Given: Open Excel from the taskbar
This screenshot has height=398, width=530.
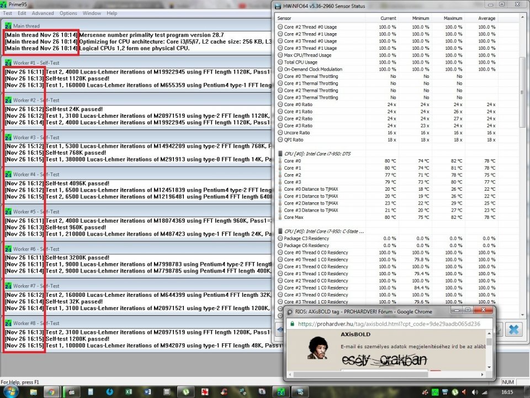Looking at the screenshot, I should 129,392.
